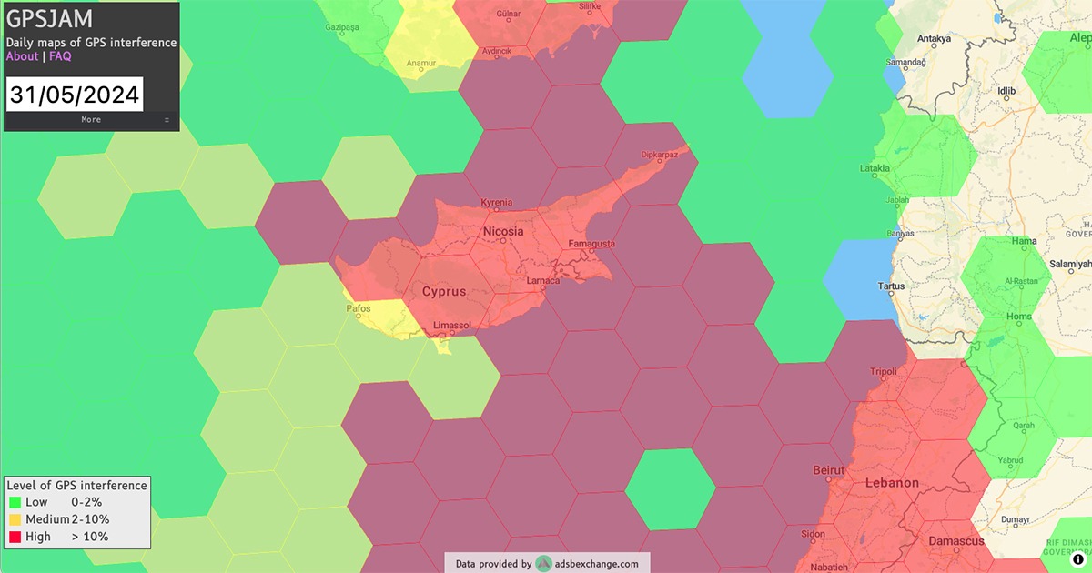Click the yellow Medium legend swatch
Screen dimensions: 1092x573
click(15, 519)
